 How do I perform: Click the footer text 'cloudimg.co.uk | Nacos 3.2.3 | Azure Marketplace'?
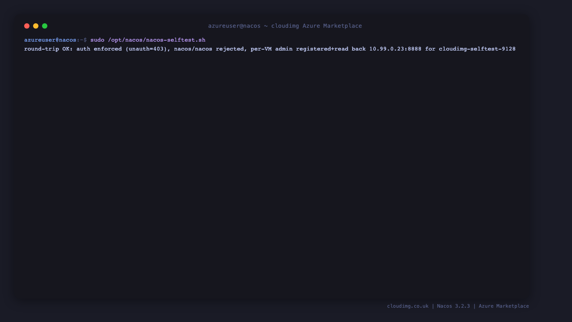[x=458, y=306]
